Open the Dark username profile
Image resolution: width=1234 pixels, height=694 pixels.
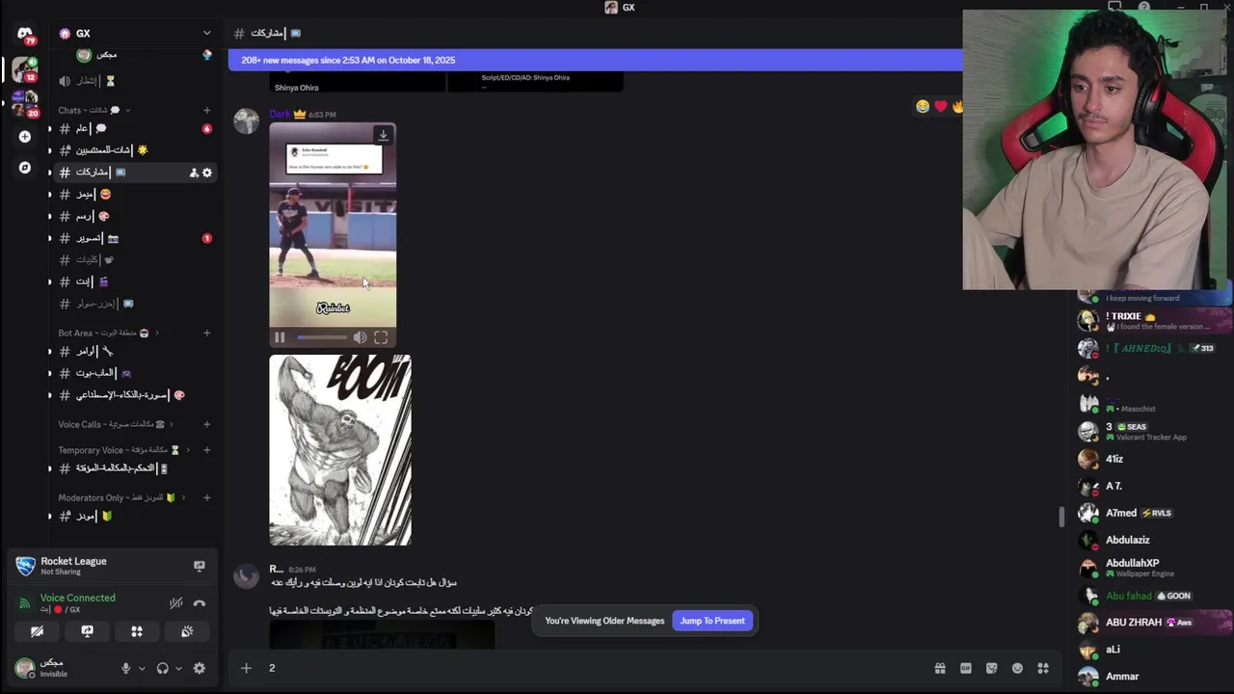tap(280, 114)
